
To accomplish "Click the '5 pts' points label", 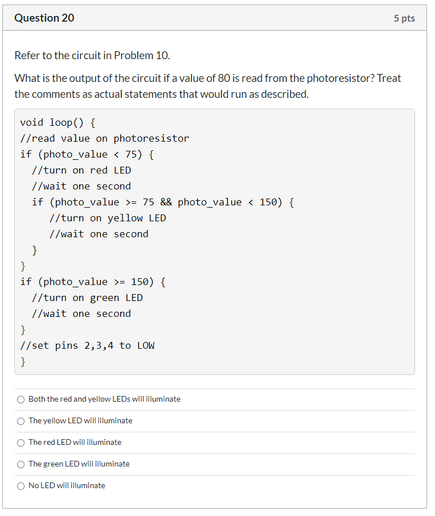I will [x=404, y=18].
